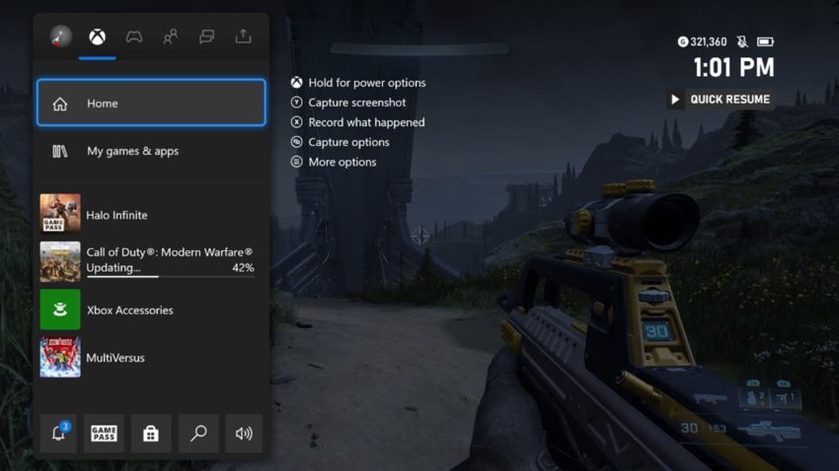This screenshot has width=839, height=471.
Task: Click More options hint
Action: 343,162
